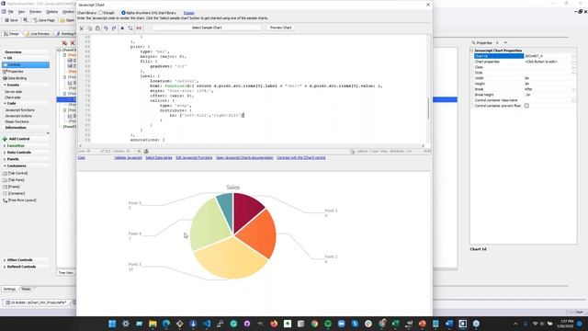
Task: Click the red-marked icon at the end of the editor toolbar
Action: 139,29
